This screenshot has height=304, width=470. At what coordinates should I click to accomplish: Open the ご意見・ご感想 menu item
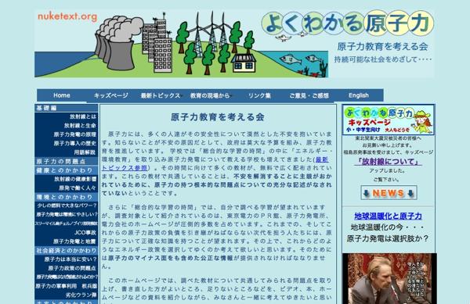[309, 95]
